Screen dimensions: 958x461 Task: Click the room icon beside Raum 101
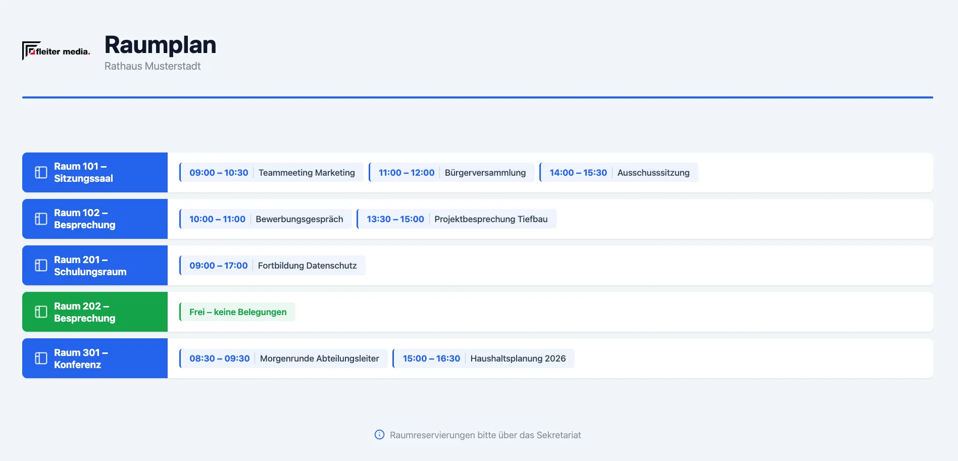pos(41,173)
